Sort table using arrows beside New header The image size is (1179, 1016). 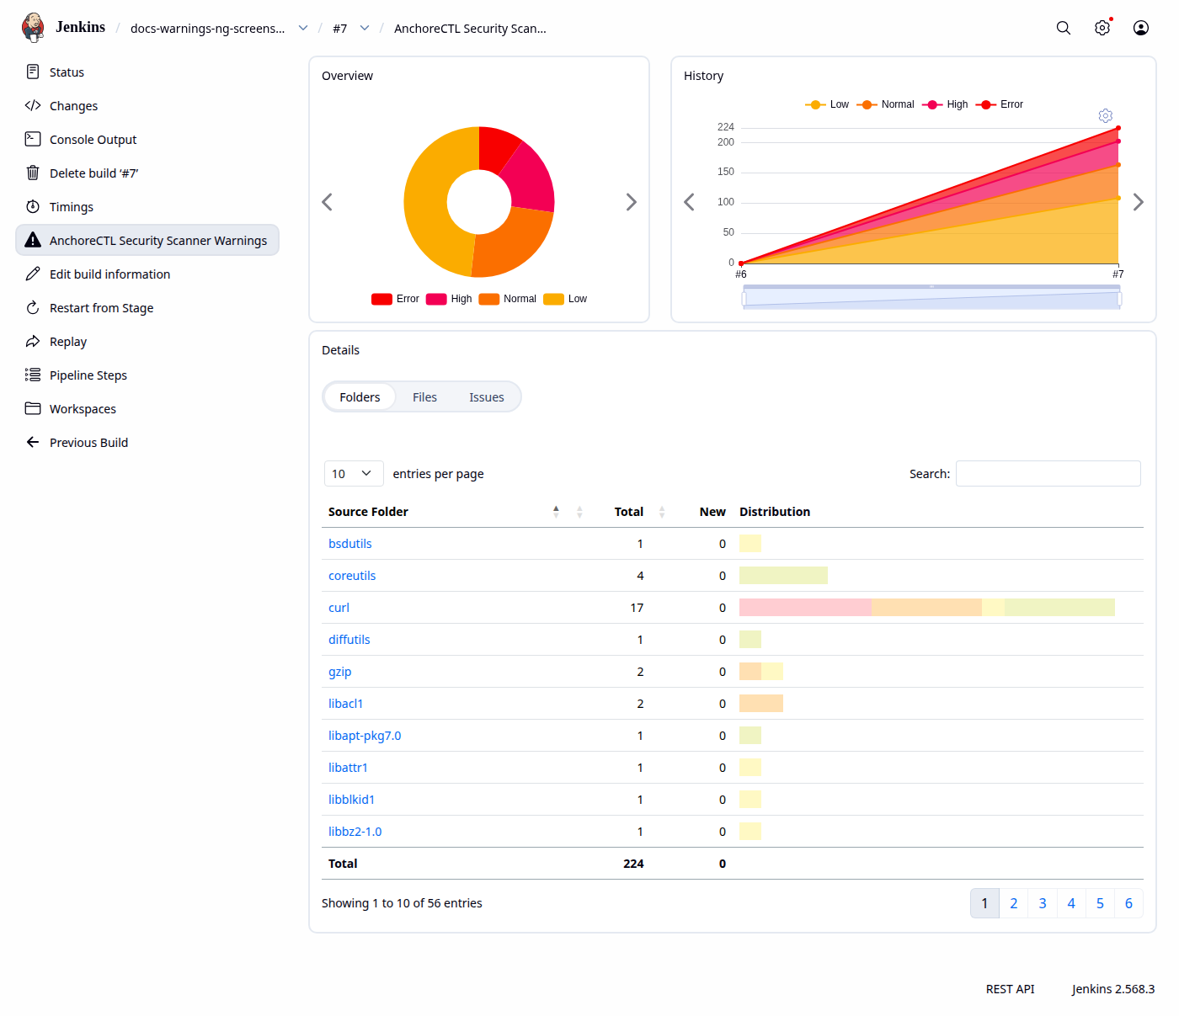tap(662, 511)
